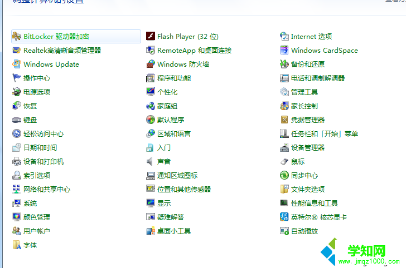Click the 索引选项 icon

[x=17, y=175]
